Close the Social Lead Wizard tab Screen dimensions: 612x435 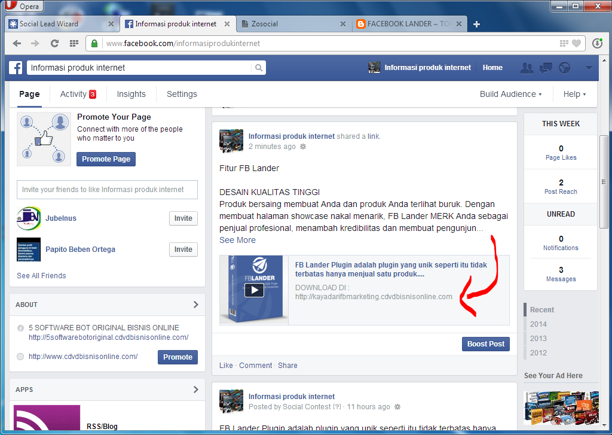tap(111, 24)
